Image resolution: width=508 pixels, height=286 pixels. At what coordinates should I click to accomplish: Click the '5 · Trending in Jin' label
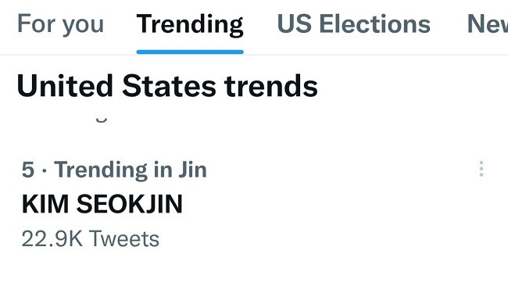tap(114, 170)
